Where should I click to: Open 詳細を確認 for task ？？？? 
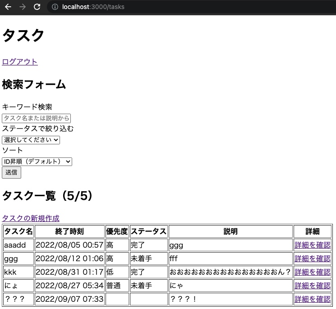point(313,299)
